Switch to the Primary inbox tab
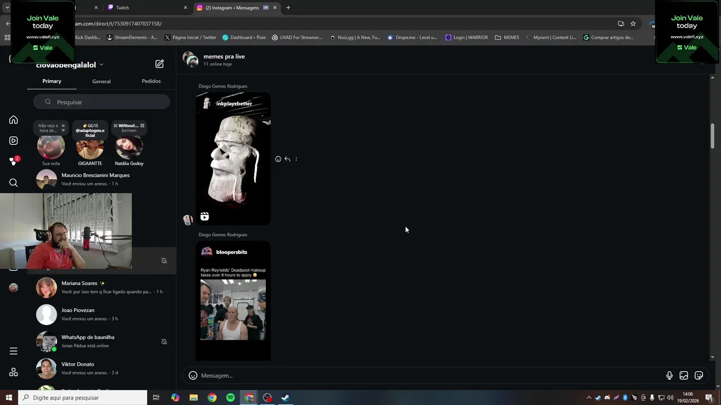 52,81
